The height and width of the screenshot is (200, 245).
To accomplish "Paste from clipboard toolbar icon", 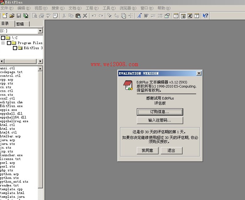I will [78, 16].
